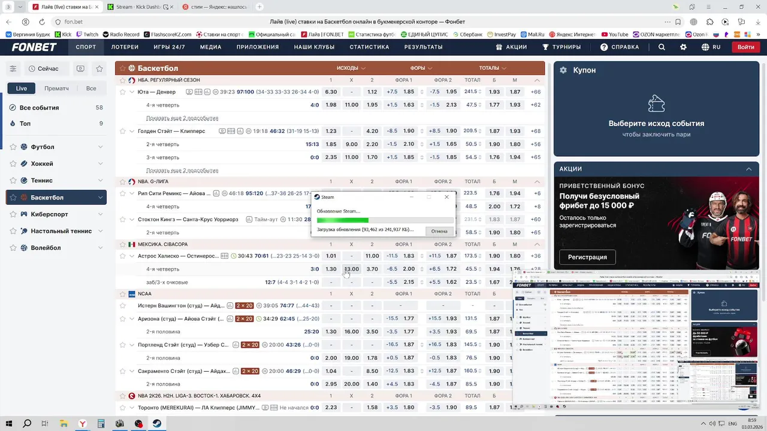Favorite the Голден Стэйт — Клипперс match star
The width and height of the screenshot is (767, 431).
point(123,131)
